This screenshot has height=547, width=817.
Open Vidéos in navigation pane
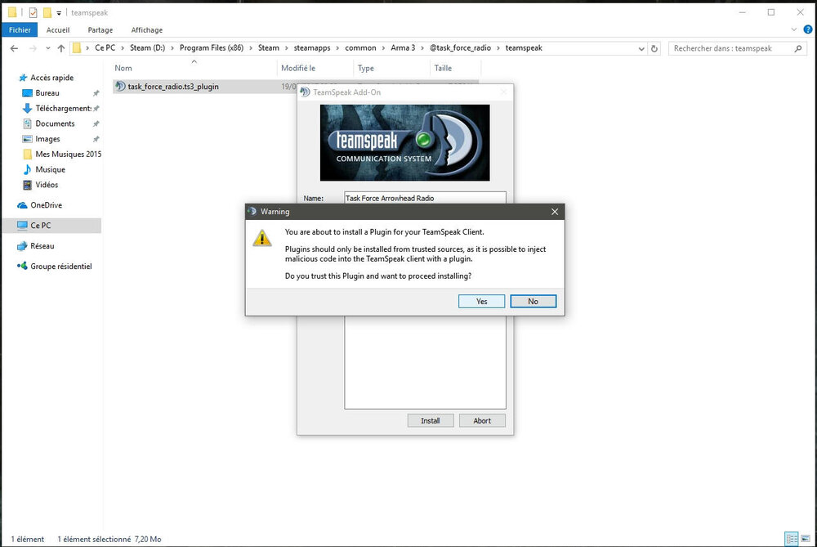(47, 185)
